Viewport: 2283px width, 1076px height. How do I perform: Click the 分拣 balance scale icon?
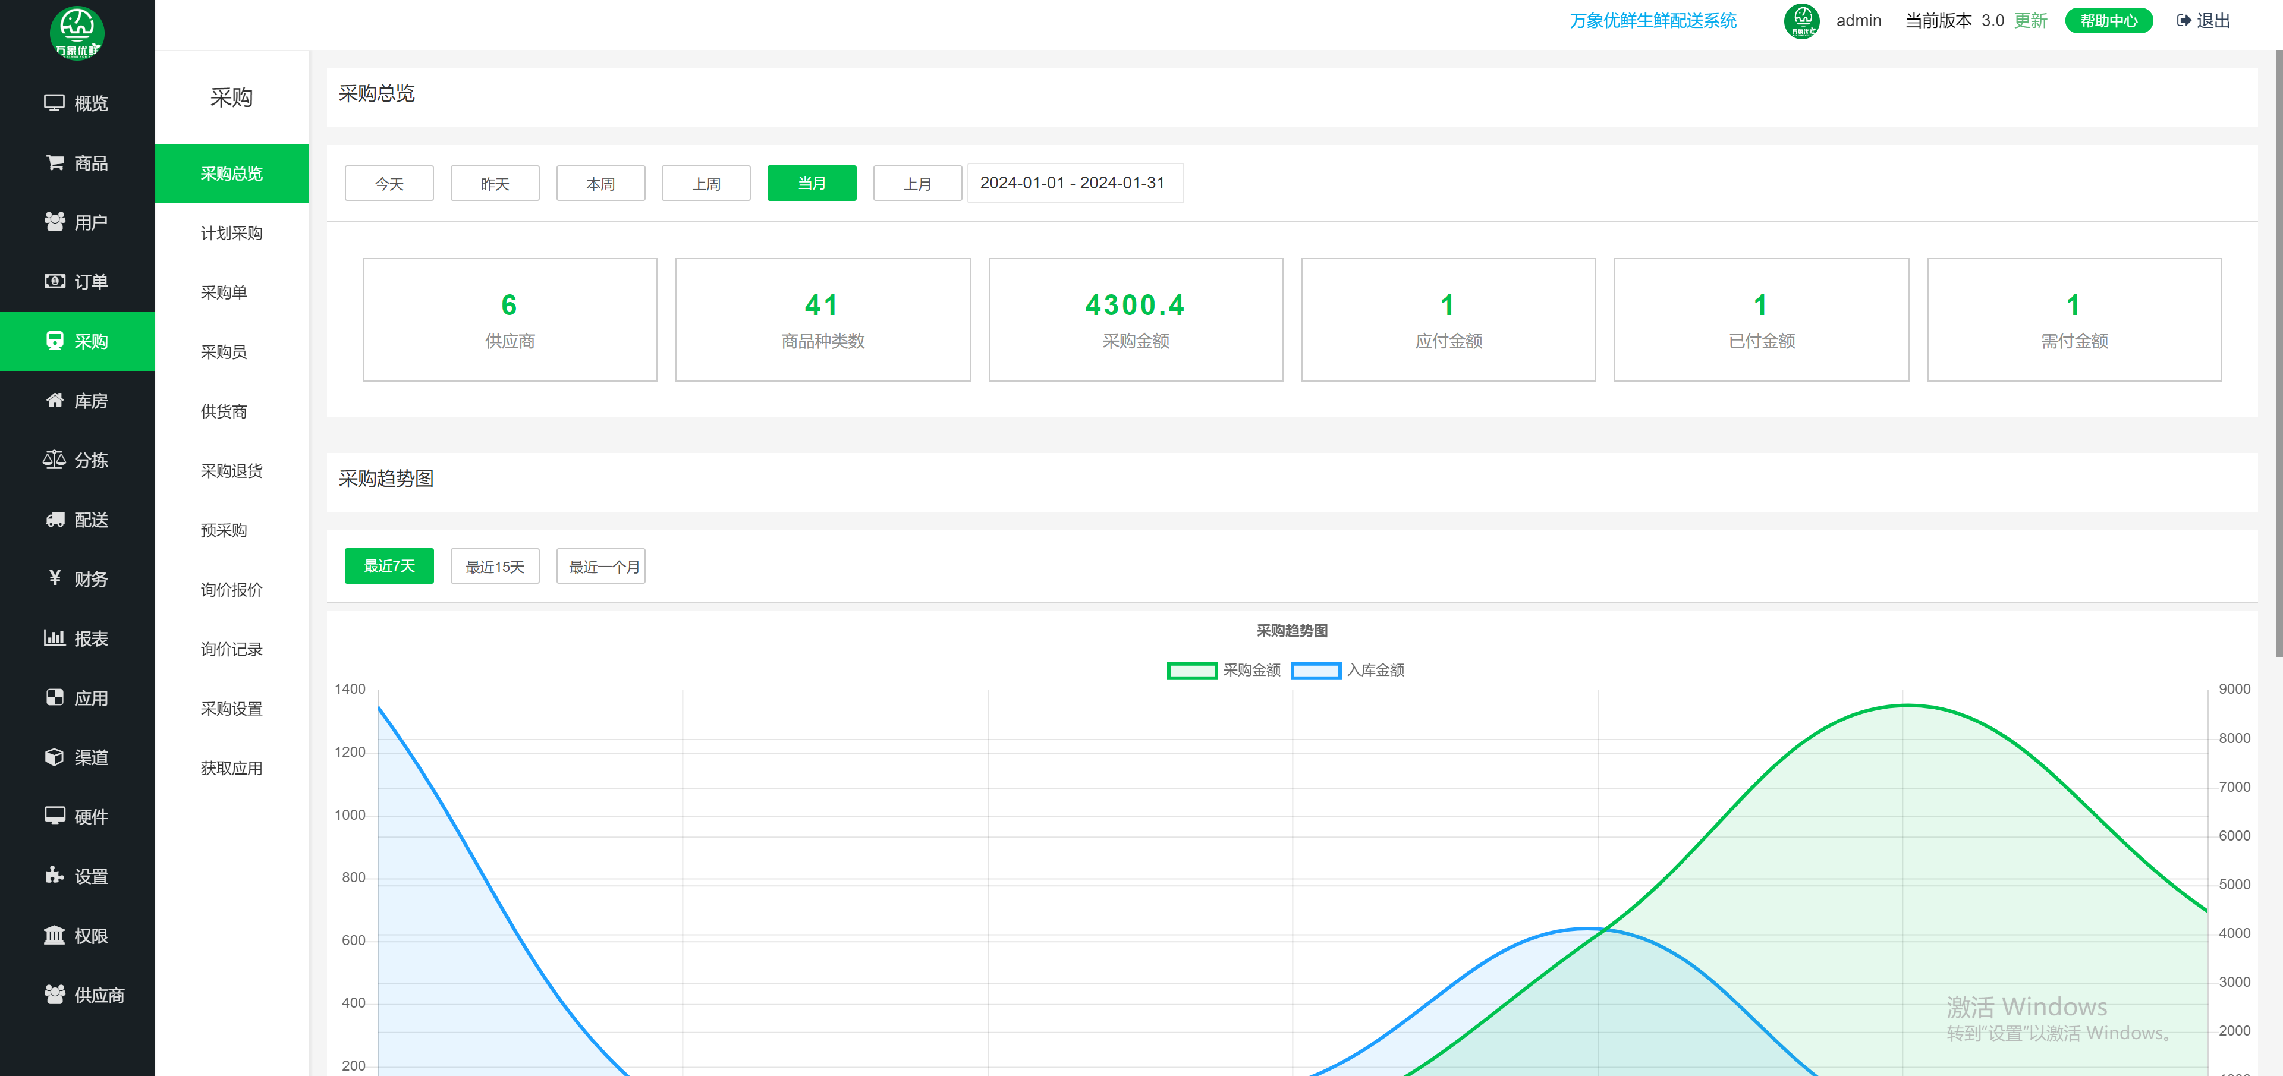54,459
